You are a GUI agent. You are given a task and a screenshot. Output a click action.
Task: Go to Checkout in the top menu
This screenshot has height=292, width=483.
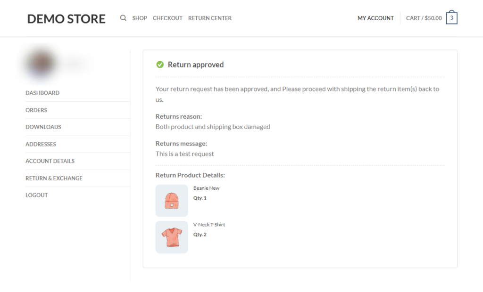click(x=167, y=18)
